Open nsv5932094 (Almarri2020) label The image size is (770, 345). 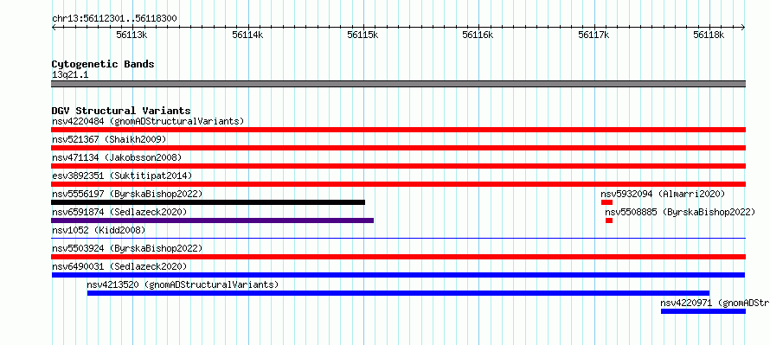(663, 194)
